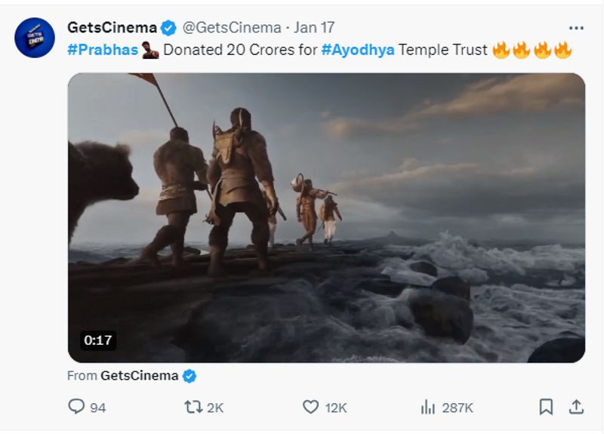Click the reply comment icon
This screenshot has height=434, width=604.
(x=76, y=407)
